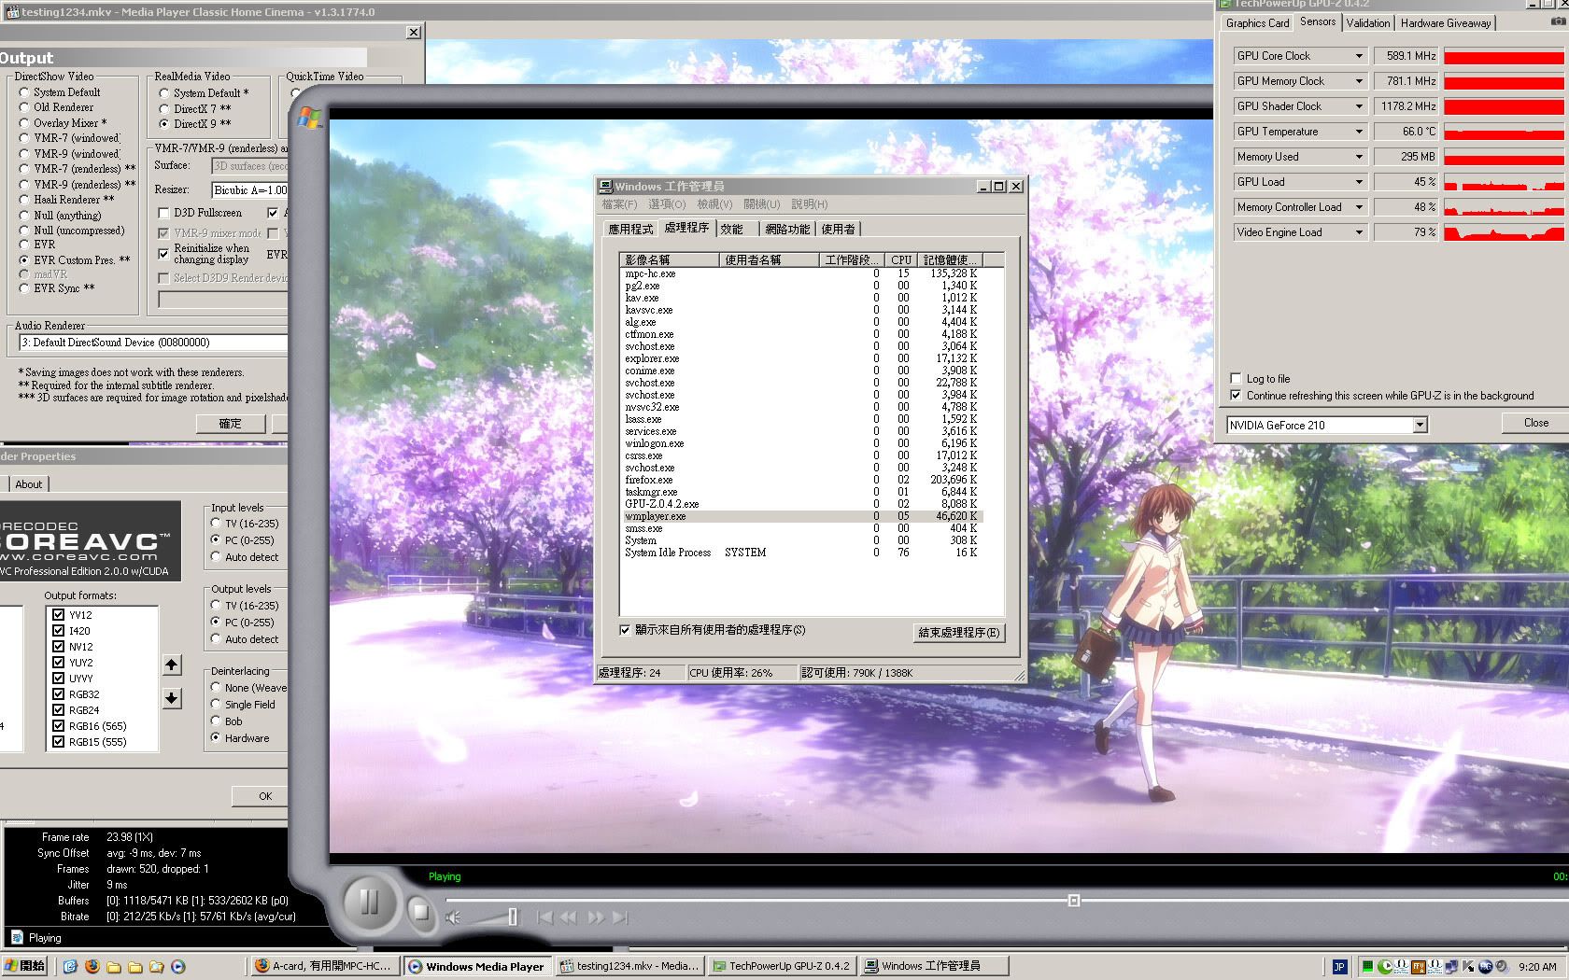Open Audio Renderer DirectSound dropdown
The height and width of the screenshot is (980, 1569).
[152, 343]
